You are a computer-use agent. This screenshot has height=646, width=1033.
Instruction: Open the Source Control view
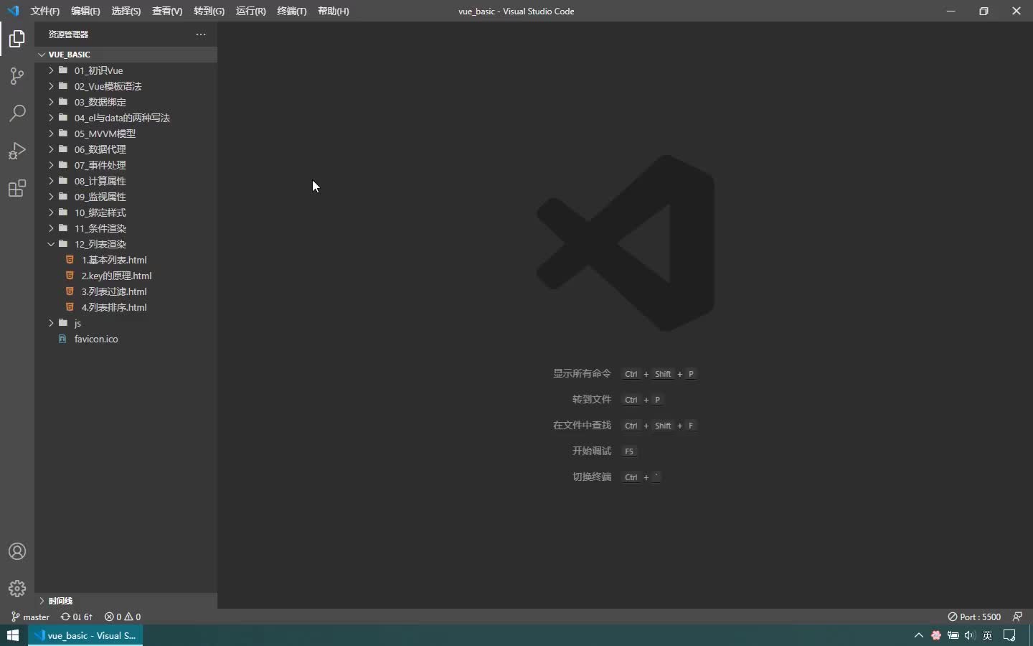(17, 76)
